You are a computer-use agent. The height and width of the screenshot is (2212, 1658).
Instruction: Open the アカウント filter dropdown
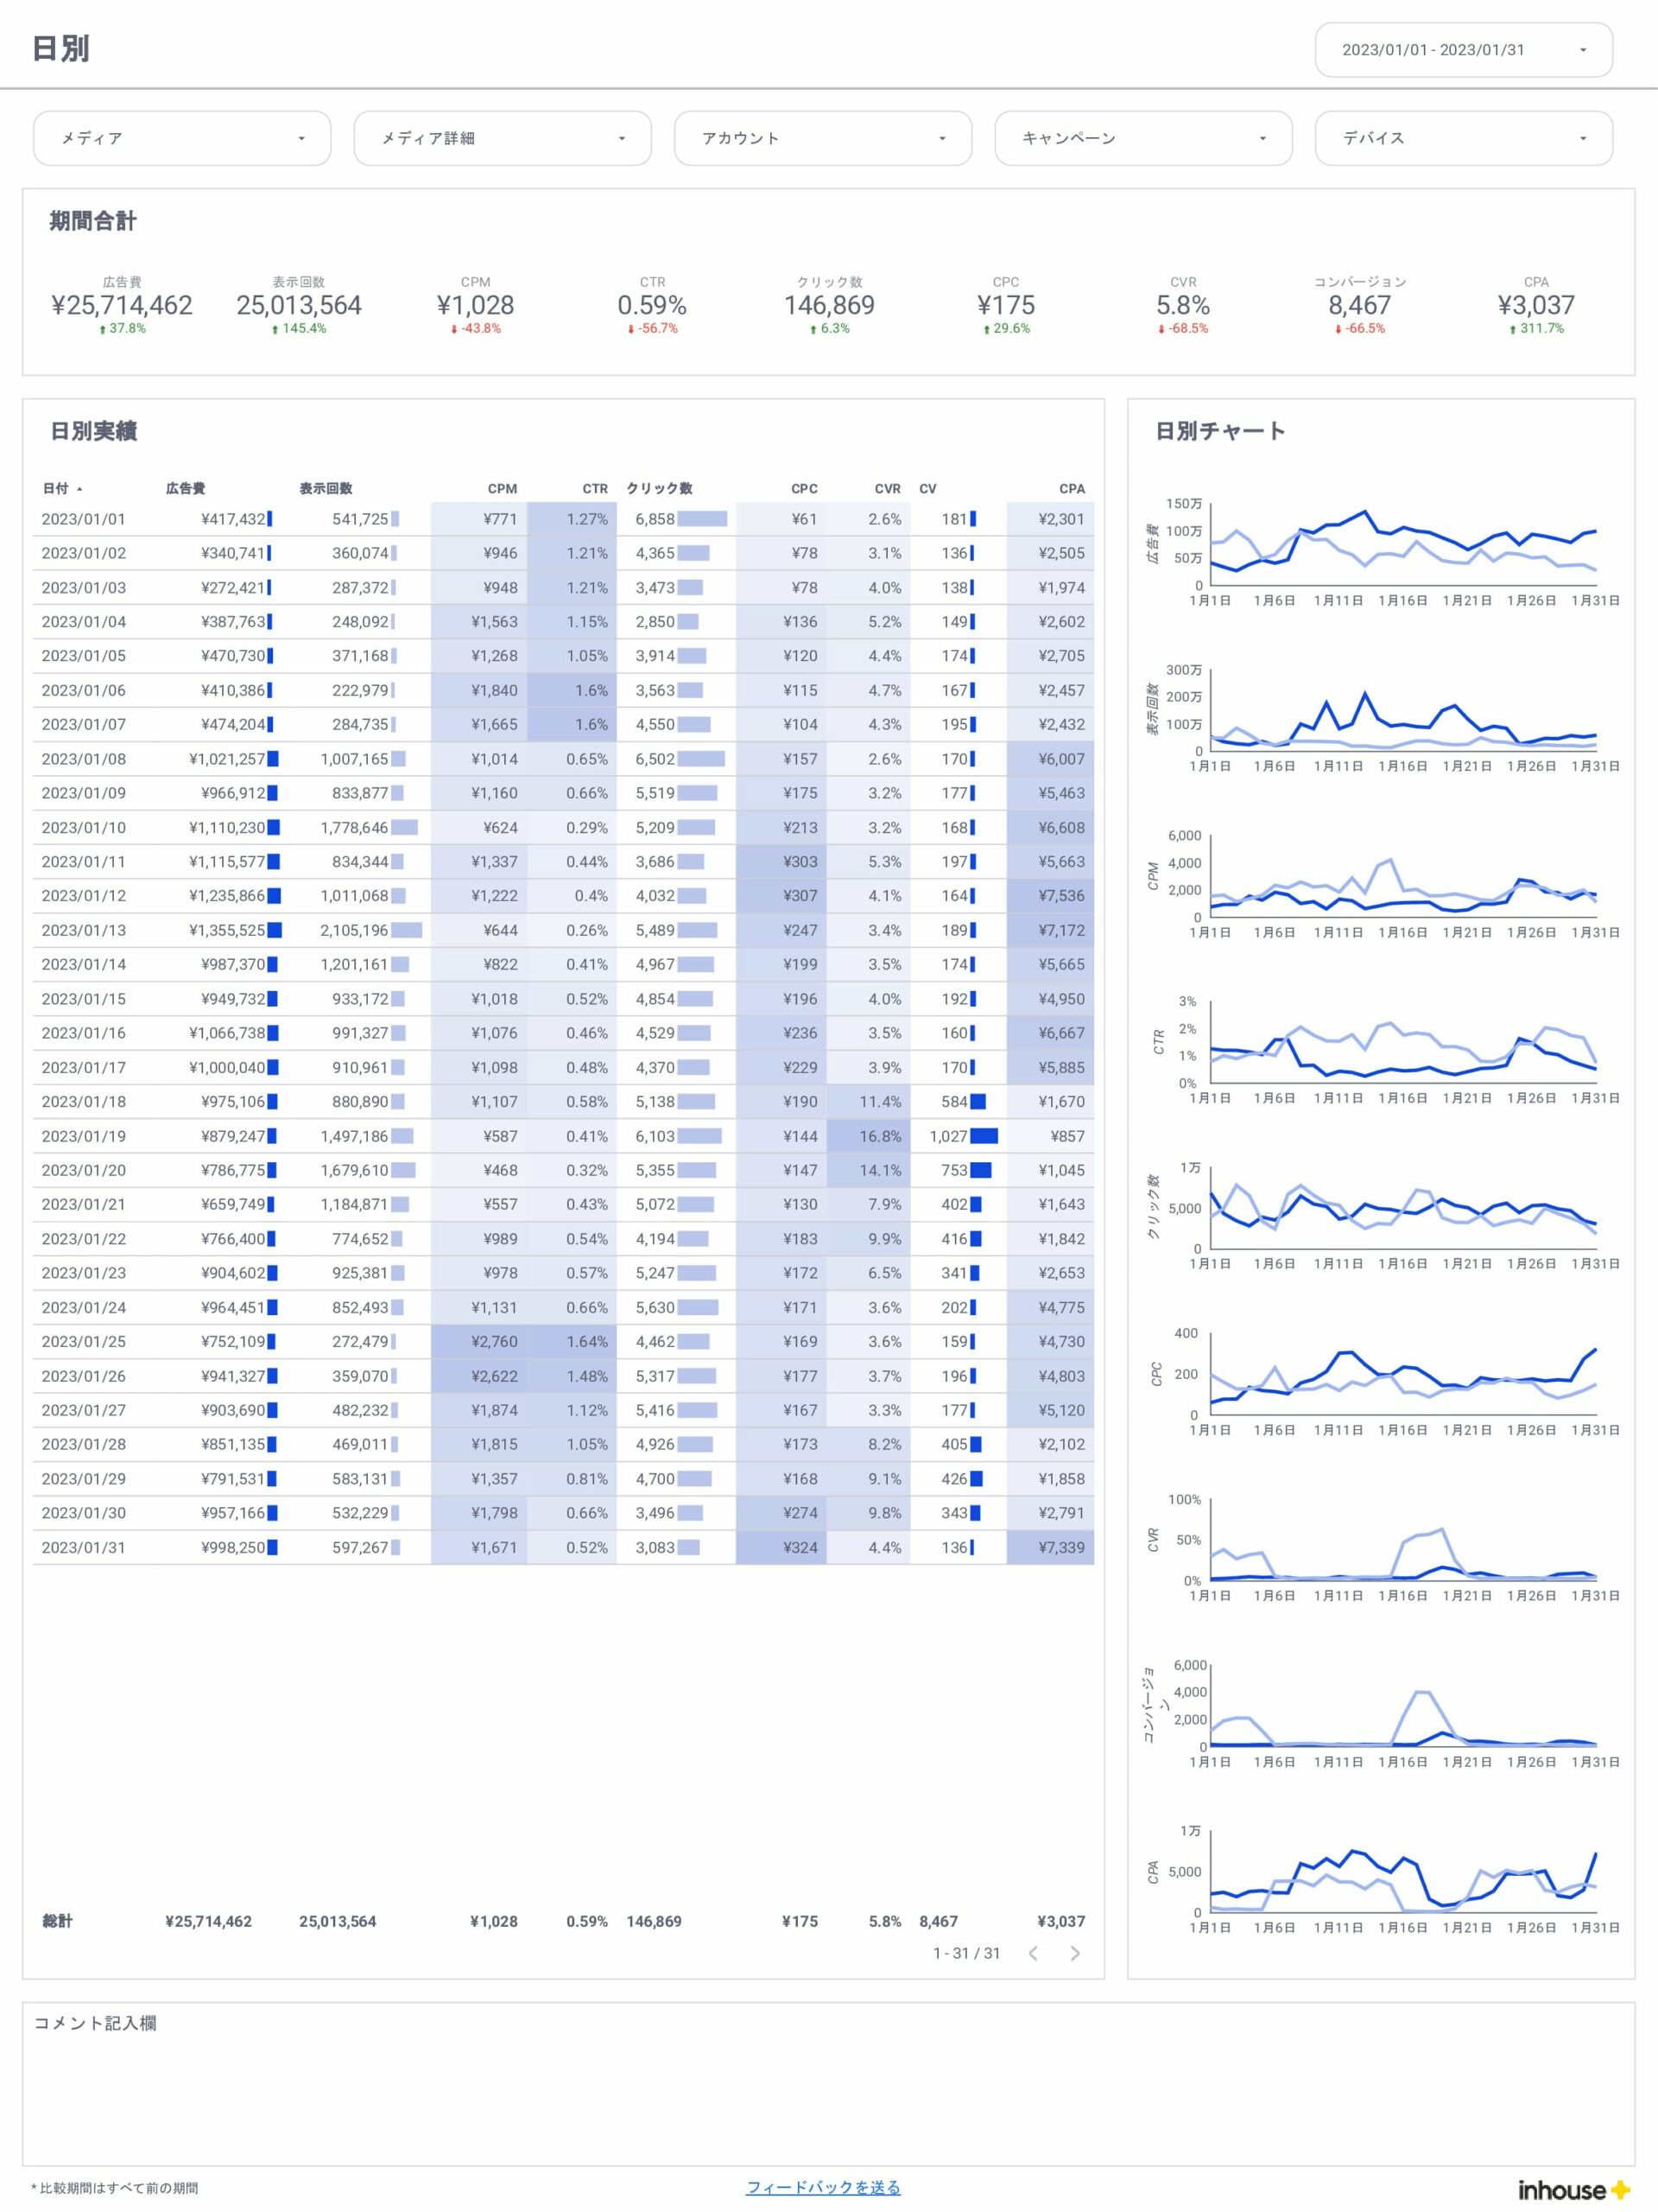coord(822,138)
